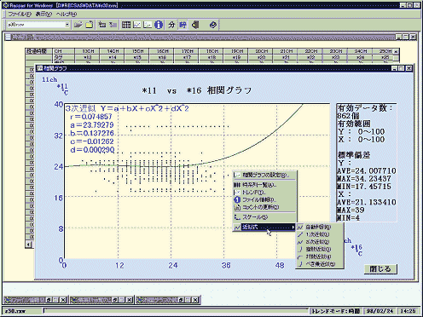Click the table's vertical scrollbar up arrow
The width and height of the screenshot is (423, 317).
point(396,51)
